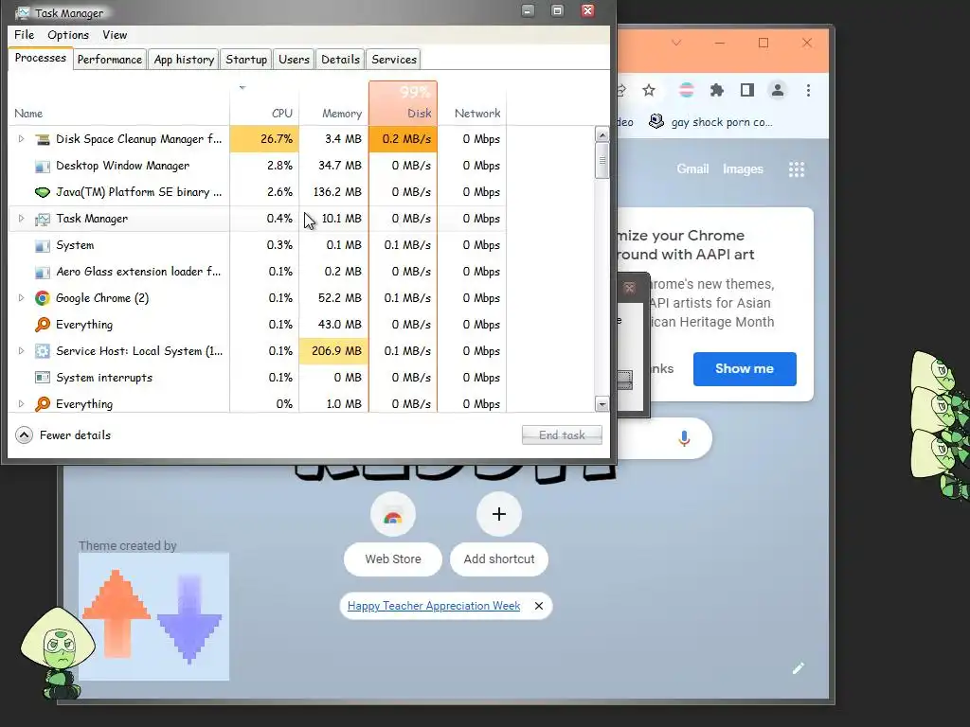Image resolution: width=970 pixels, height=727 pixels.
Task: Click the Desktop Window Manager process icon
Action: 42,166
